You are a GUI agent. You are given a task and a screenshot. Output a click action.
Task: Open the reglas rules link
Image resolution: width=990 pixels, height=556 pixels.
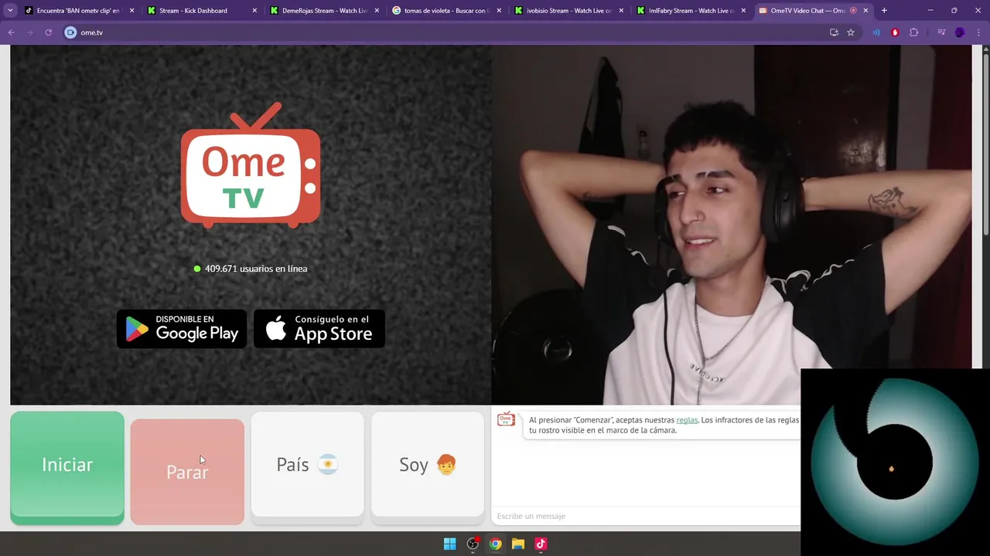[687, 420]
